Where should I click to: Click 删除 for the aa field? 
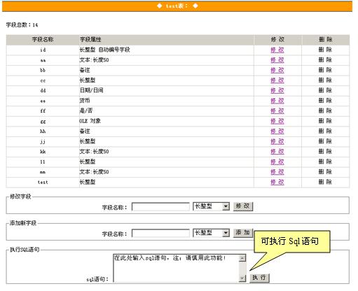325,60
